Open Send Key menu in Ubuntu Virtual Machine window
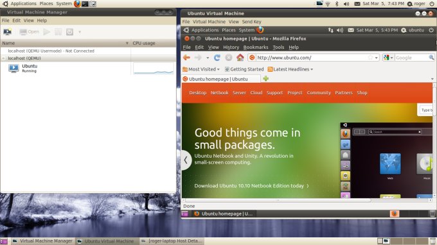This screenshot has height=245, width=437. (x=251, y=22)
